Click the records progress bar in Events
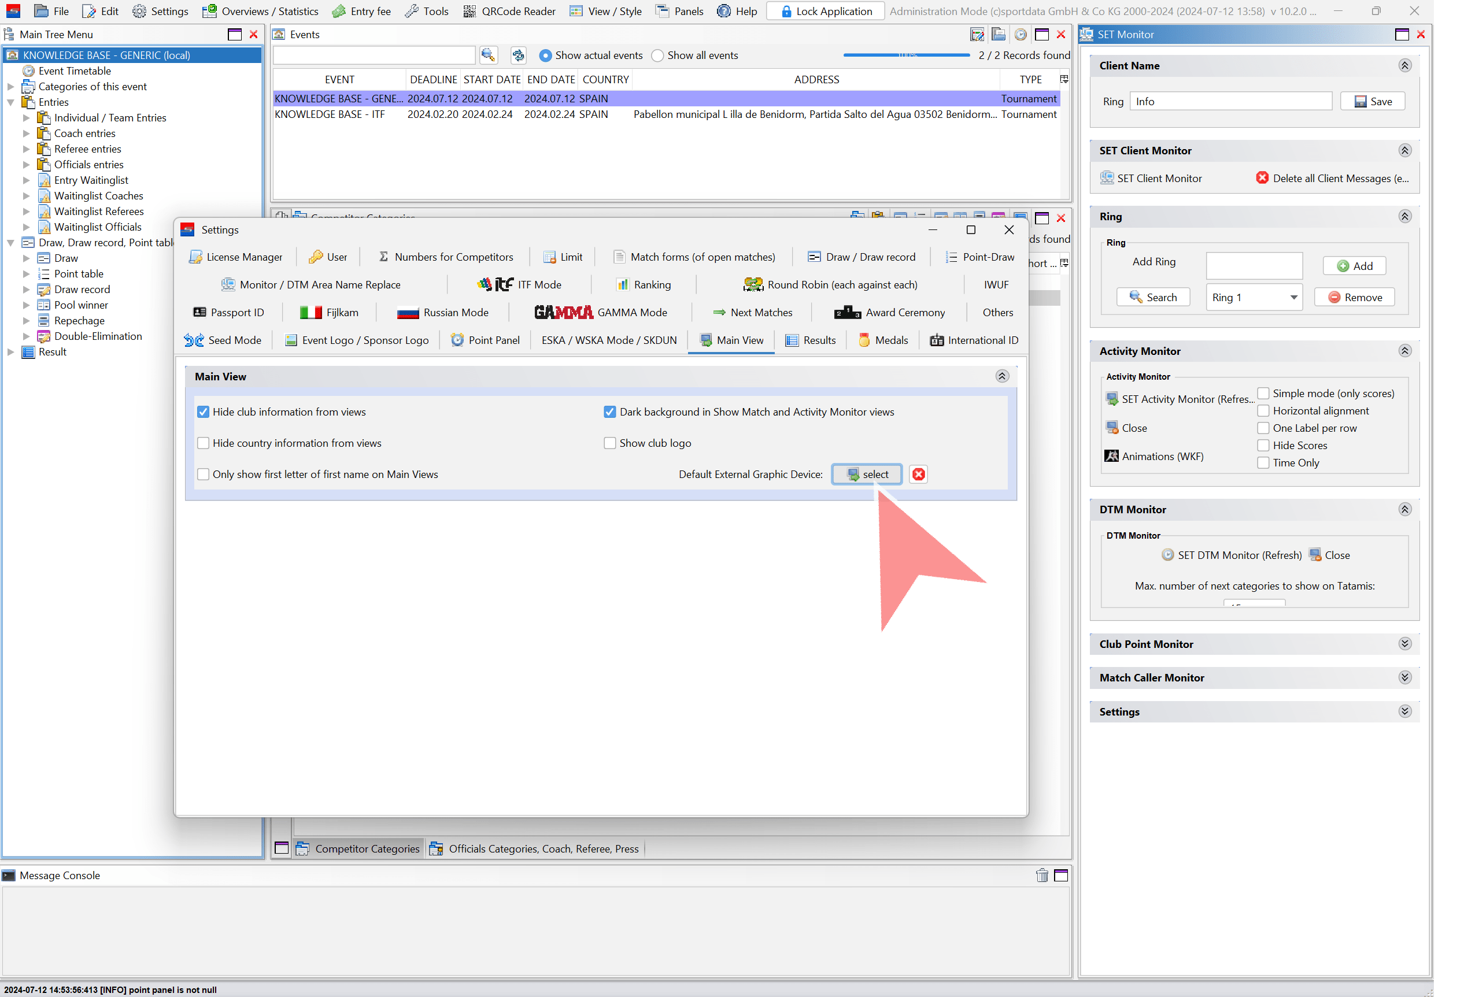The width and height of the screenshot is (1479, 997). 906,55
